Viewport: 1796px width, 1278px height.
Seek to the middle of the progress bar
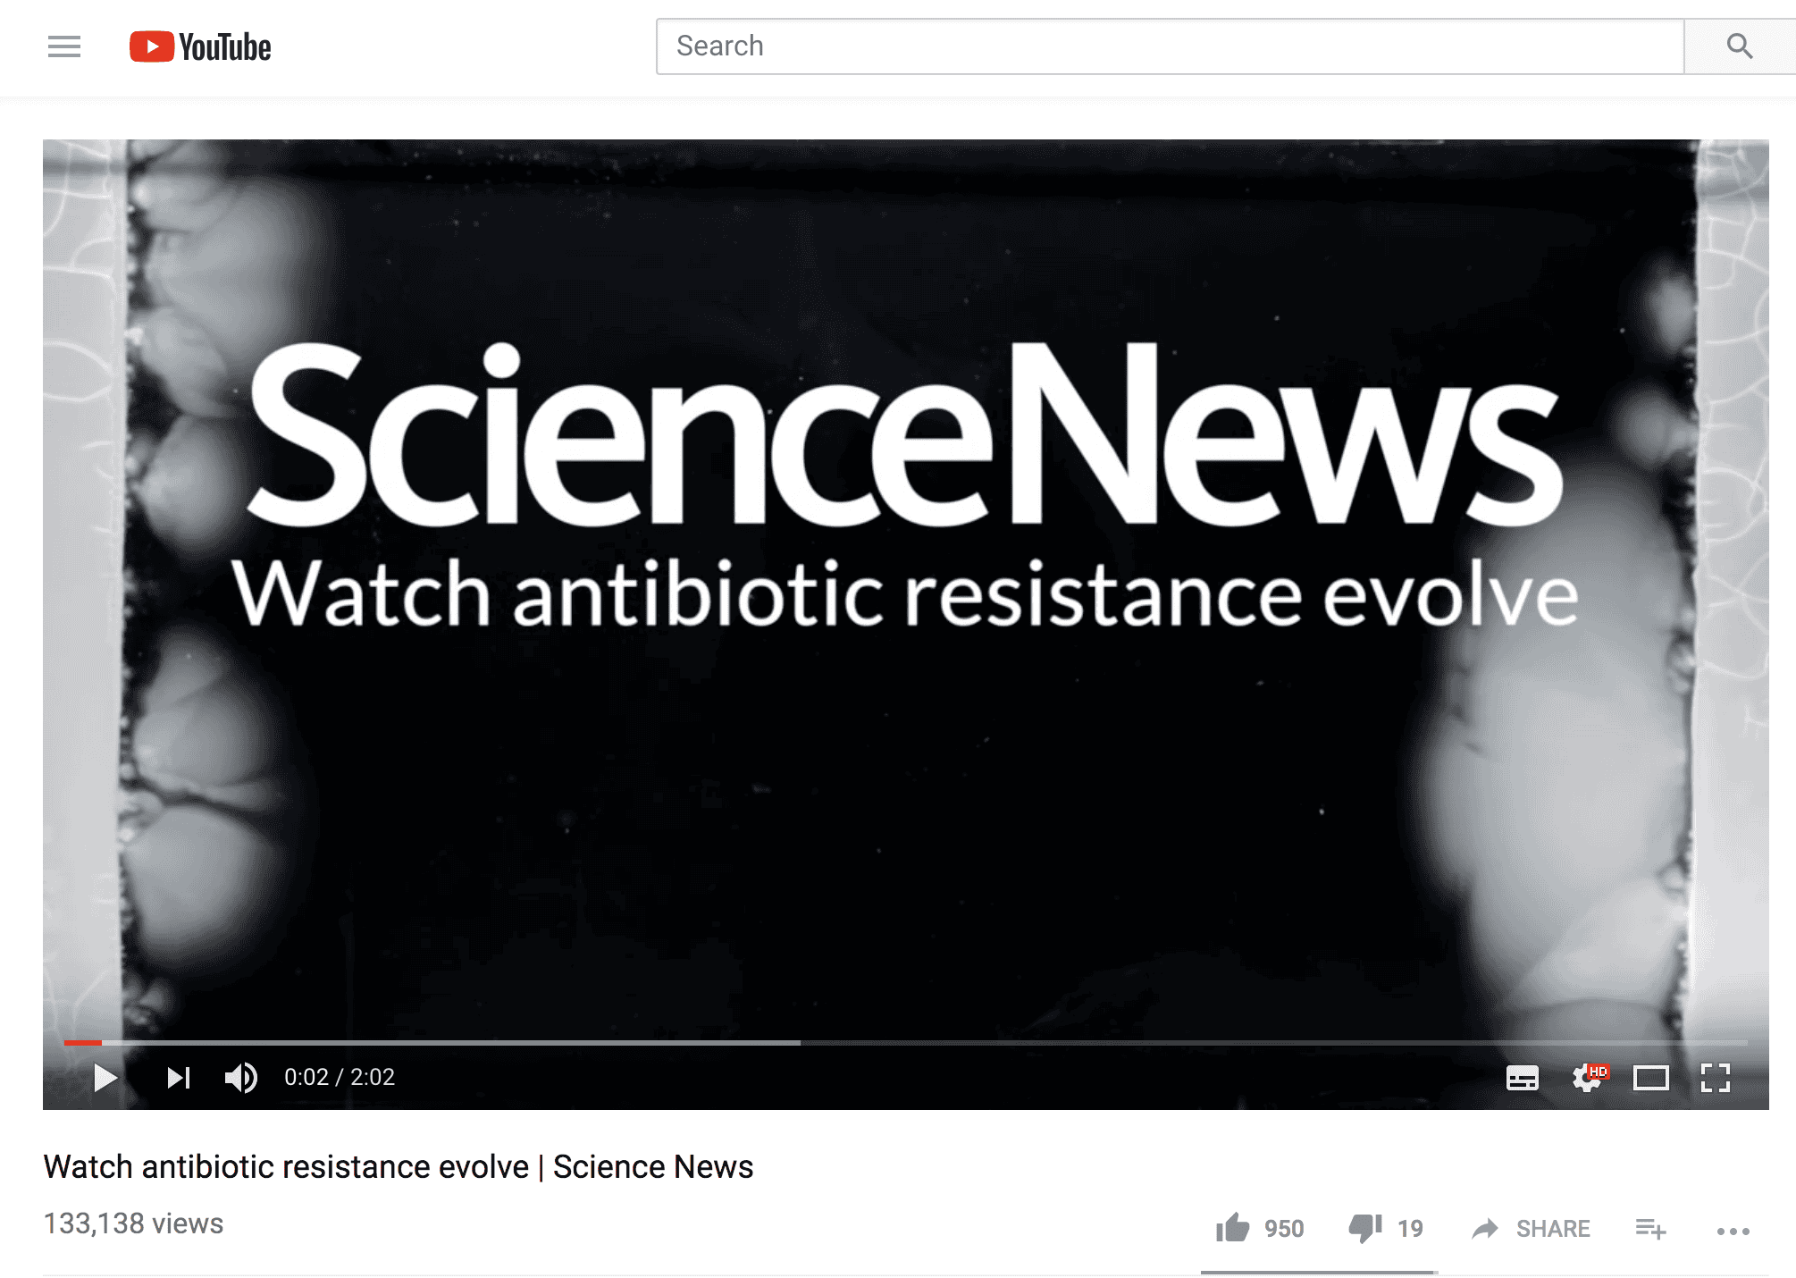(905, 1042)
